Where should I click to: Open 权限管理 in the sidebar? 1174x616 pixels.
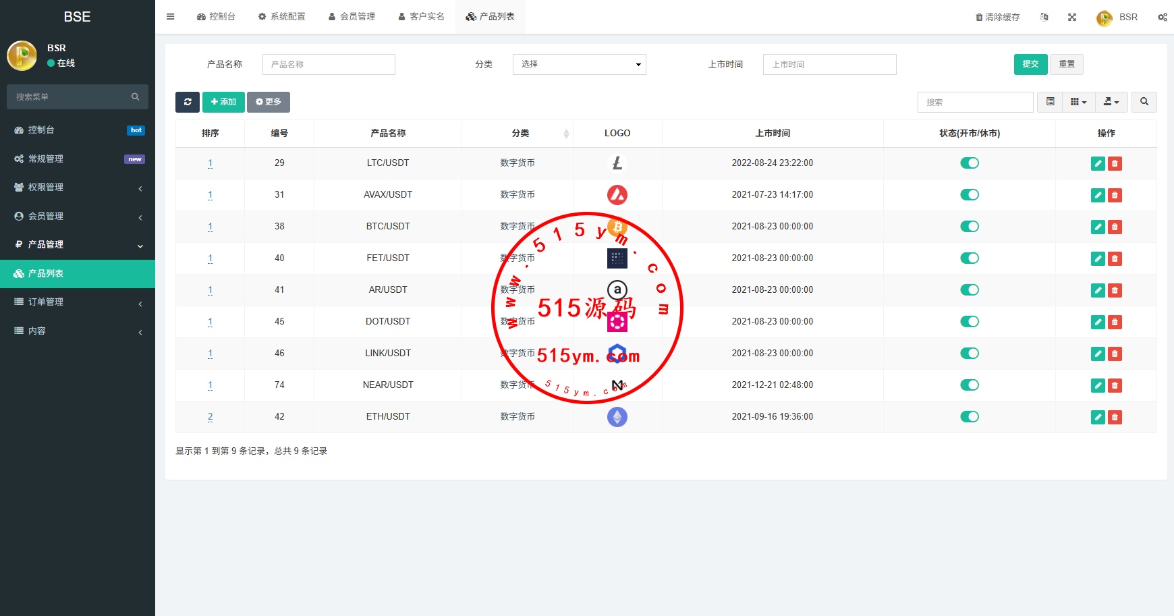tap(78, 188)
